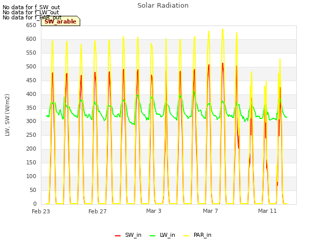Screen dimensions: 327x245
Task: Click the Mar 7 x-axis label
Action: point(211,211)
